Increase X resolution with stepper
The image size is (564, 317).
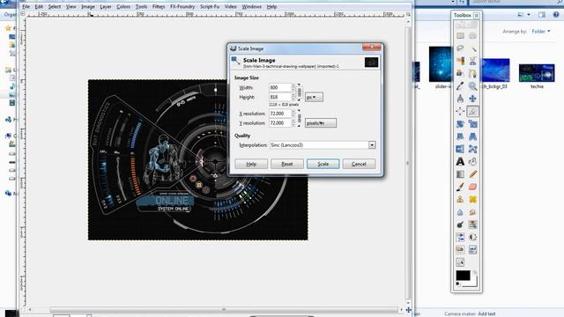click(293, 112)
